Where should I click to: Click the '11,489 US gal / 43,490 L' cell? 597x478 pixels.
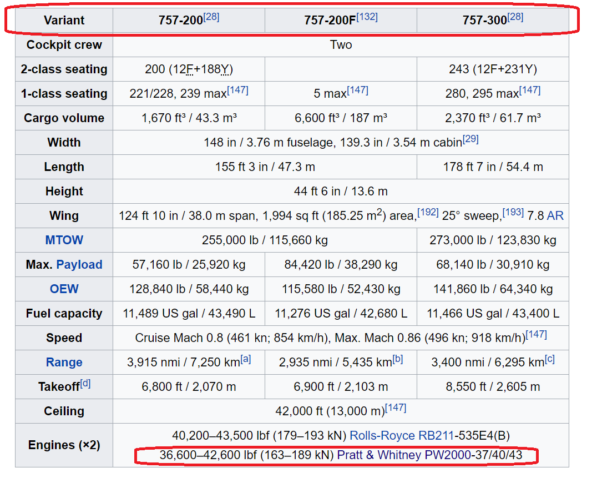(189, 313)
